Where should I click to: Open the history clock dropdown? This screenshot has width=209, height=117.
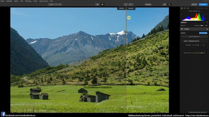coord(131,5)
